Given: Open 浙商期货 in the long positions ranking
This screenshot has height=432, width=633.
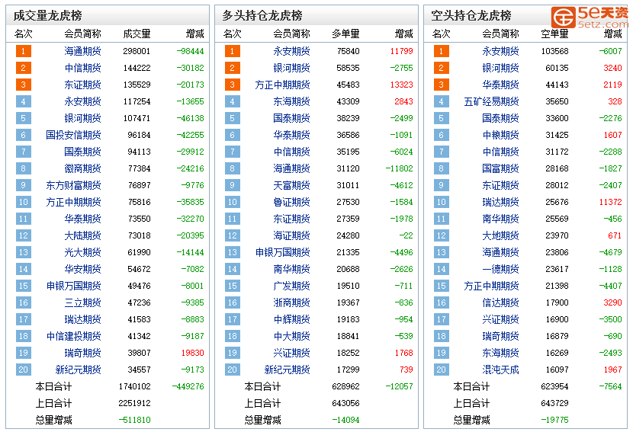Looking at the screenshot, I should point(291,302).
